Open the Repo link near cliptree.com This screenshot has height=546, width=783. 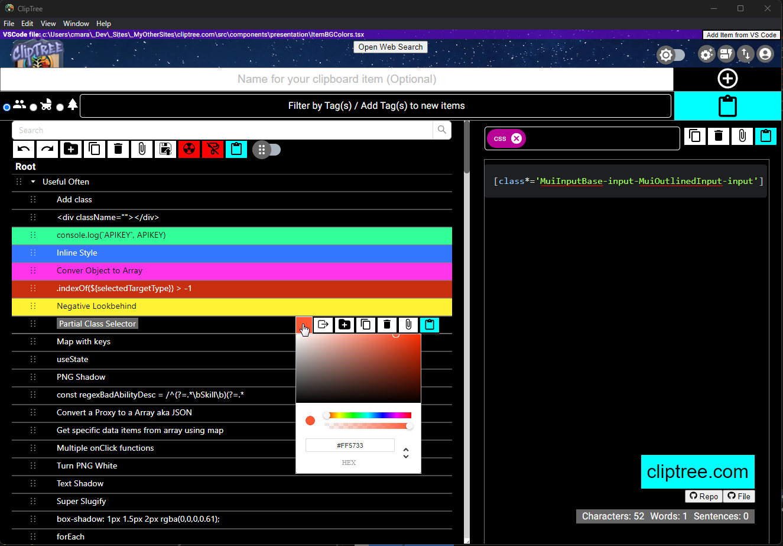pos(703,496)
